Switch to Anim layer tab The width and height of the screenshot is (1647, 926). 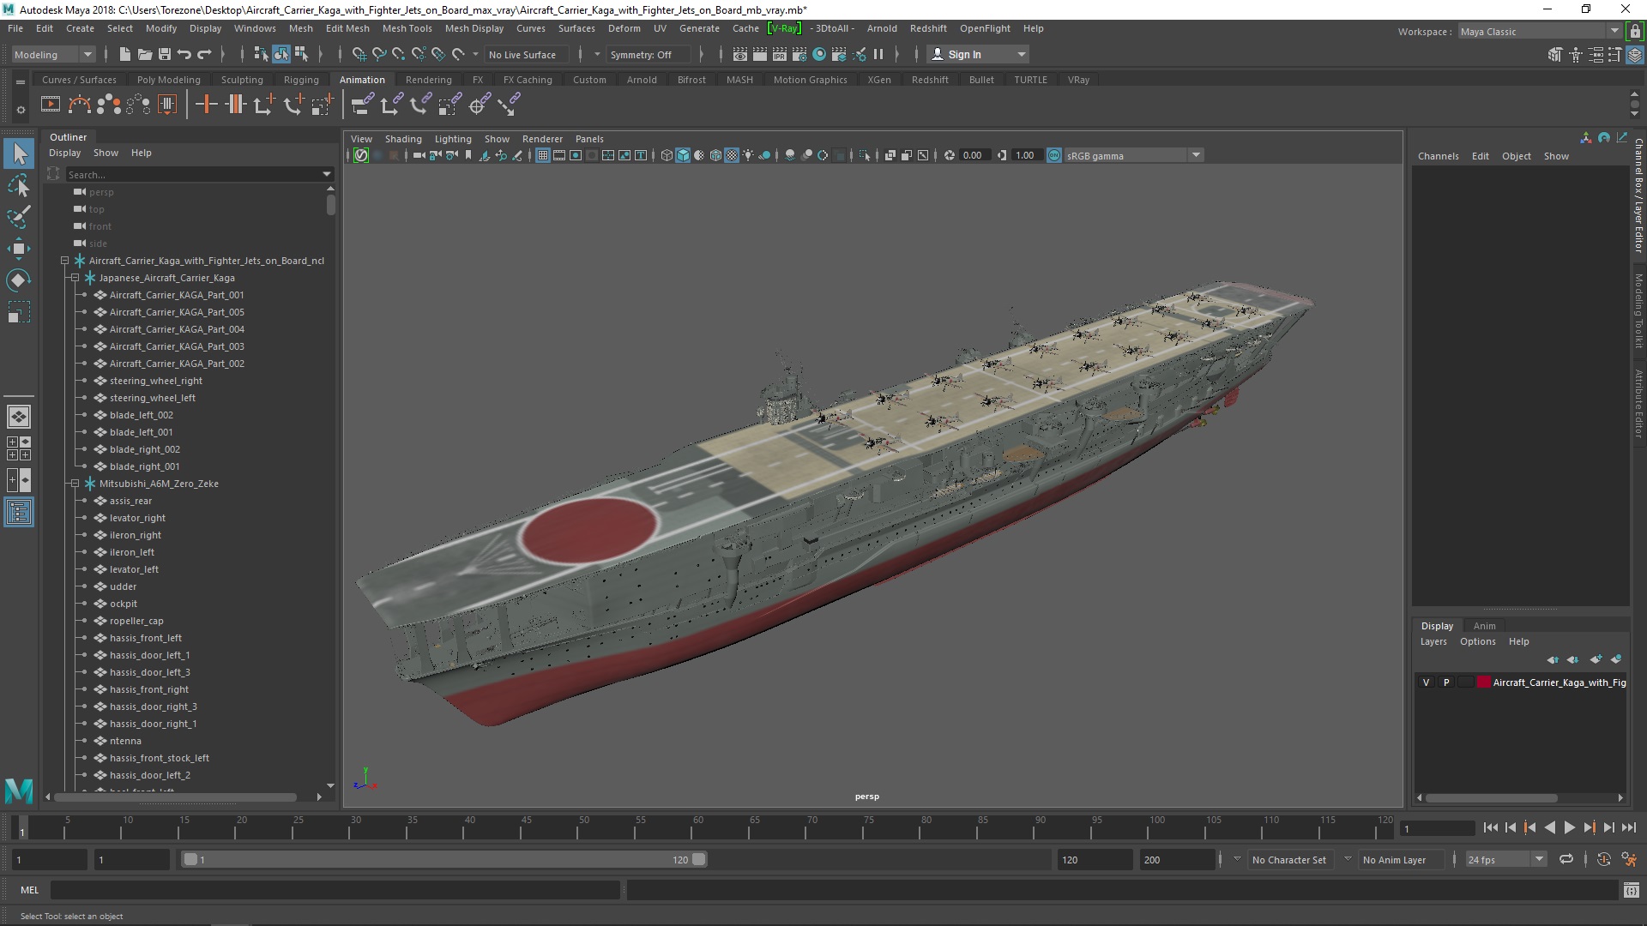click(x=1484, y=626)
